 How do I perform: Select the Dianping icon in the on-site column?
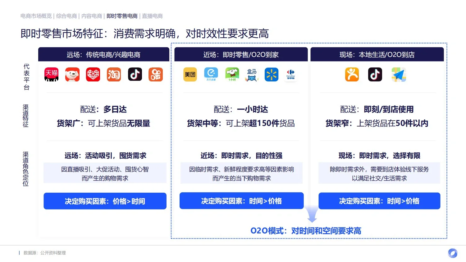(x=352, y=75)
